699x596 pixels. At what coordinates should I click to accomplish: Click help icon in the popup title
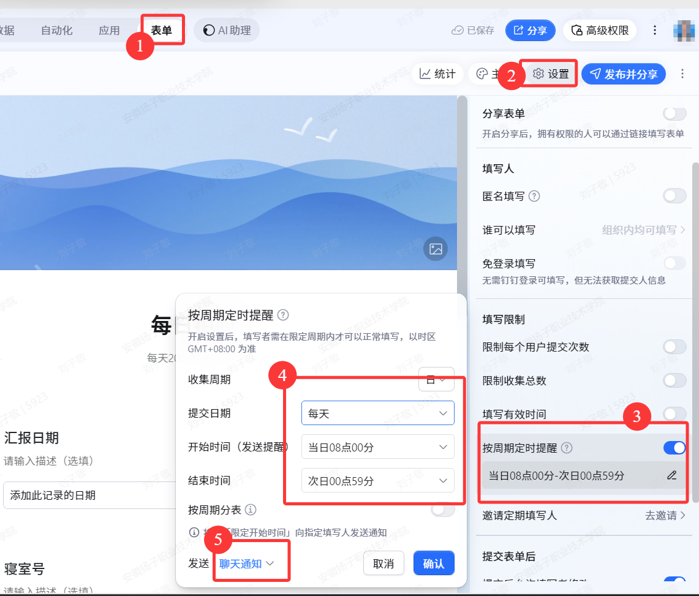click(283, 315)
